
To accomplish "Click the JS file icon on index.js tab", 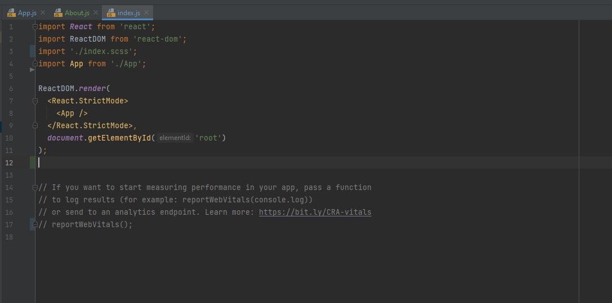I will (x=110, y=13).
